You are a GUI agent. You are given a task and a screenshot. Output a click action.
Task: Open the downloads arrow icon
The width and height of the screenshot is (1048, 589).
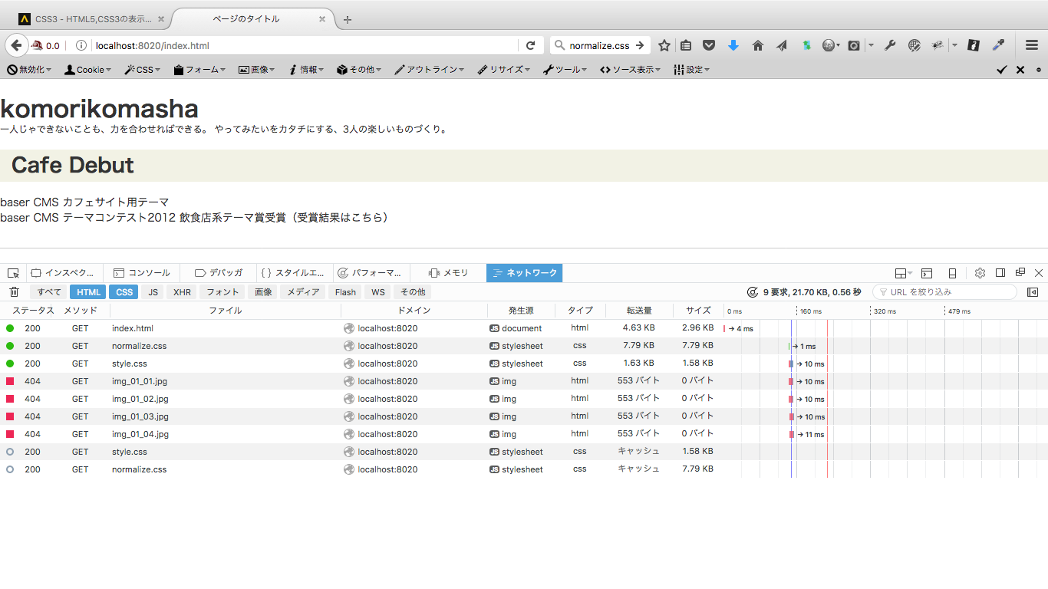coord(733,45)
